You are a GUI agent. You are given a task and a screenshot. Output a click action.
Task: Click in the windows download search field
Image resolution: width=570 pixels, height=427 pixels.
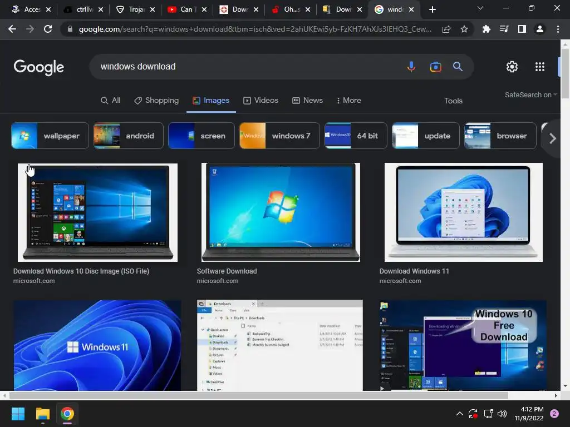click(247, 67)
